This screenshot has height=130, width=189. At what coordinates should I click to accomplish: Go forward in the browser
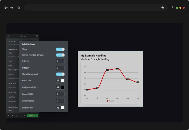[12, 8]
